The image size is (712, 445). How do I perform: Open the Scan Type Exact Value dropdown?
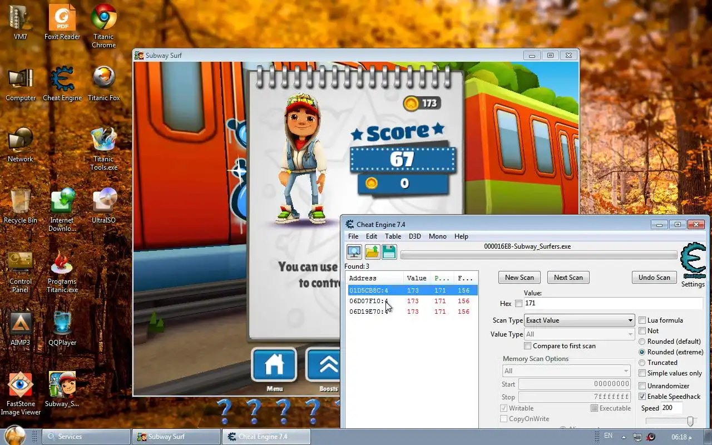[579, 320]
